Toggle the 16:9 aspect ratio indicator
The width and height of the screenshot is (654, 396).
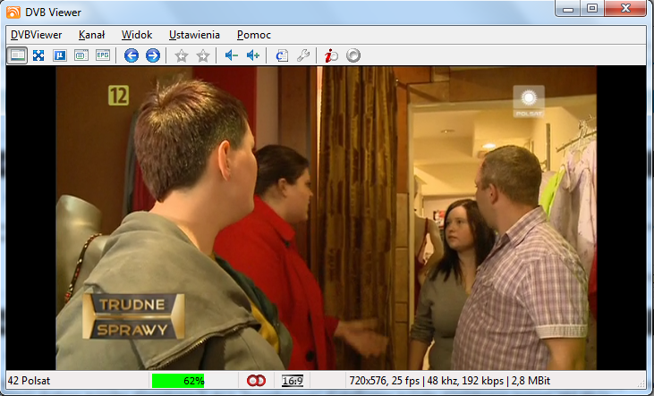coord(293,381)
